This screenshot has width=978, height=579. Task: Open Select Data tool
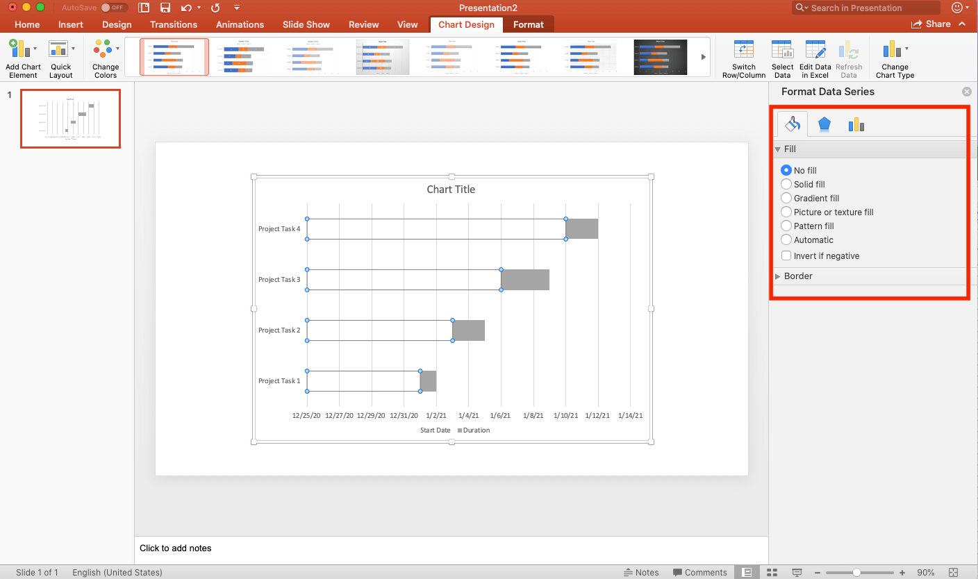782,51
